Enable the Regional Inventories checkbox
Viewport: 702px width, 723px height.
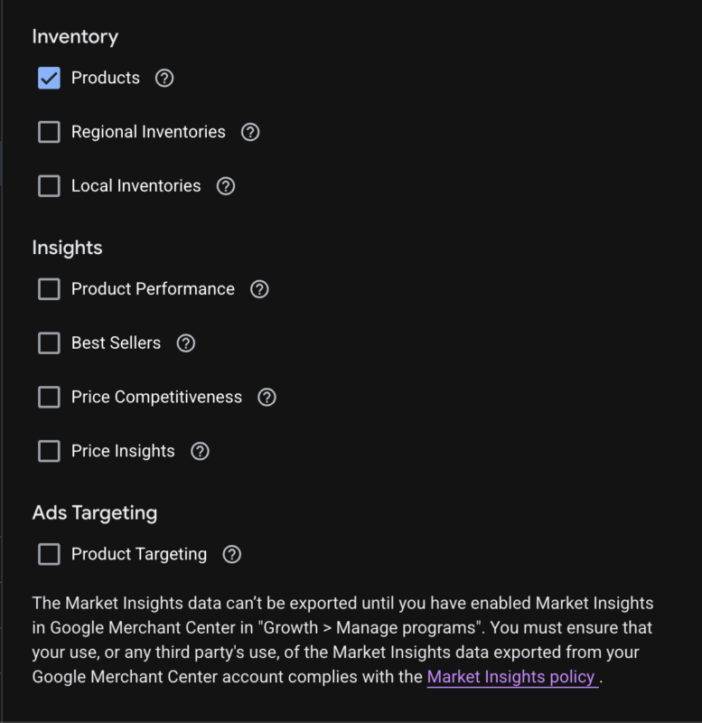point(49,132)
